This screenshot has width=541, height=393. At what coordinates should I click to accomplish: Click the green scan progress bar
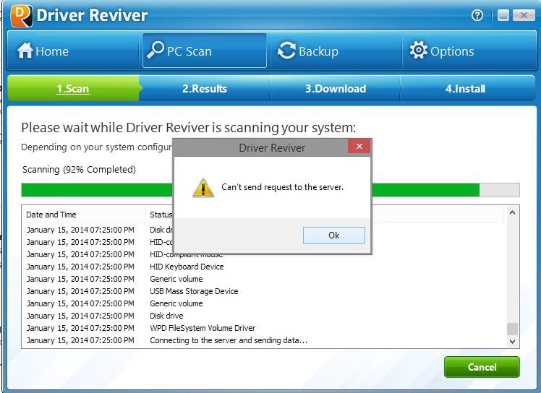click(270, 190)
